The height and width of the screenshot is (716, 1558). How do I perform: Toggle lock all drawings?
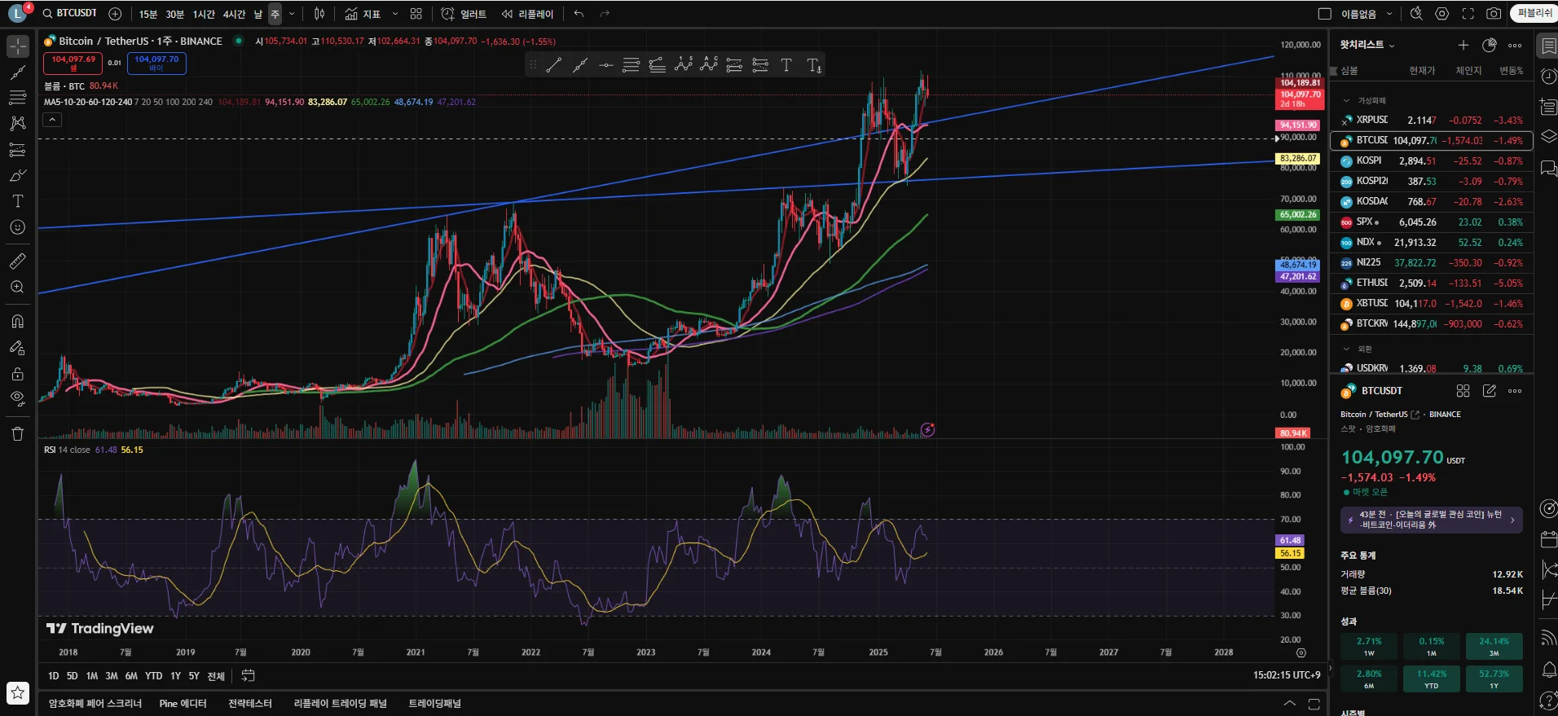click(x=17, y=374)
